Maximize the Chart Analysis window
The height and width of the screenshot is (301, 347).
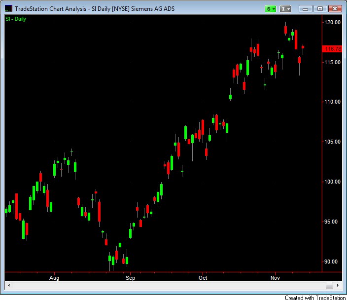[x=320, y=9]
